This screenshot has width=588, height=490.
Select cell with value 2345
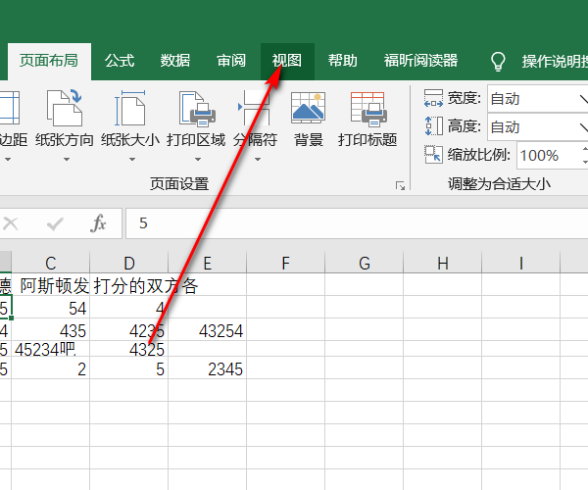pyautogui.click(x=208, y=368)
